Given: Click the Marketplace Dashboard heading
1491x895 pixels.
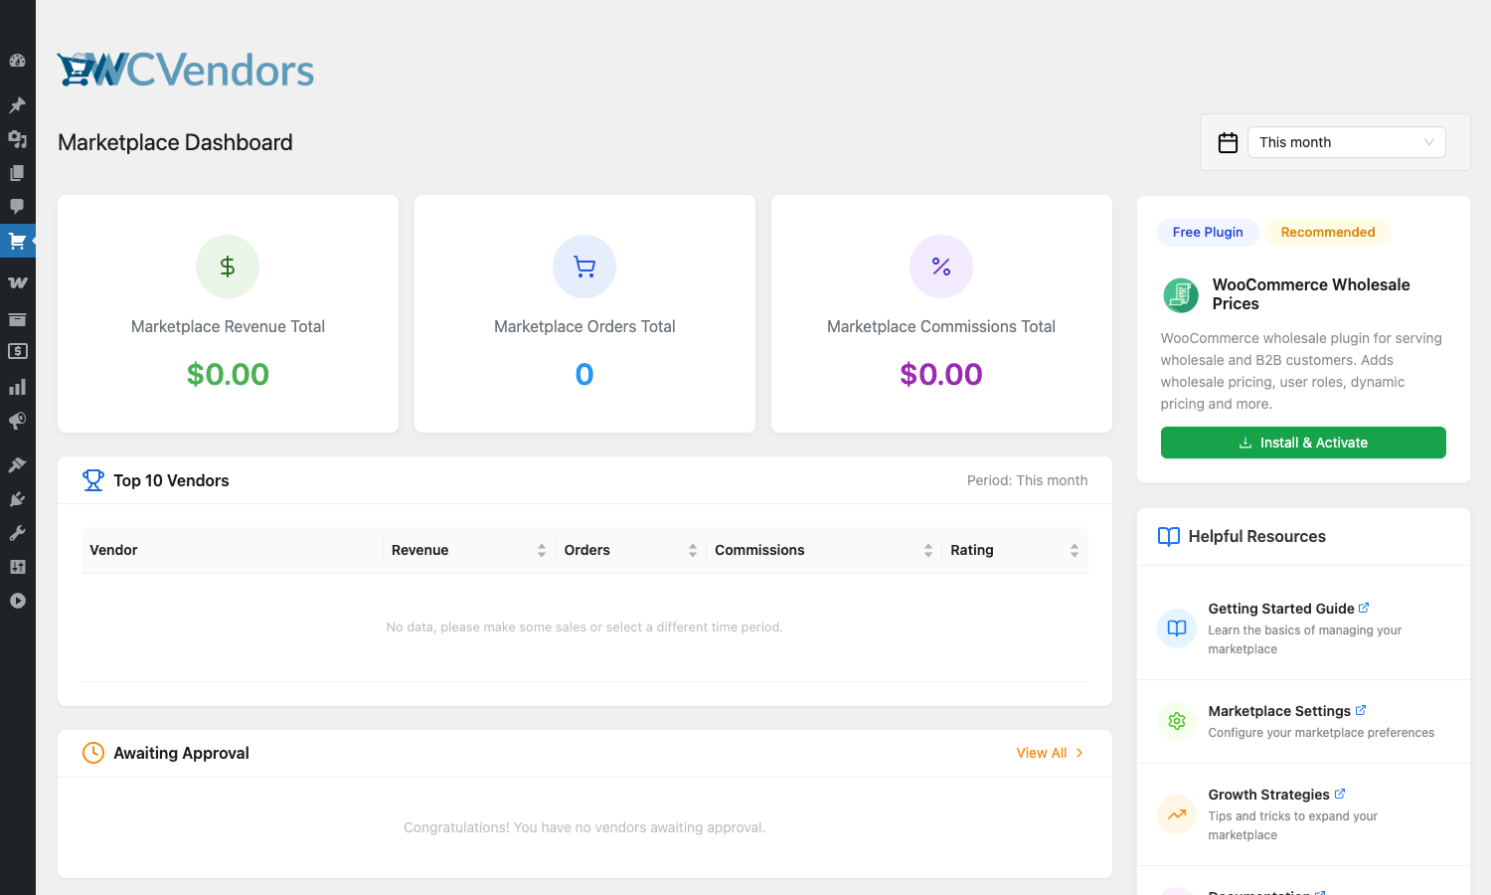Looking at the screenshot, I should [175, 142].
